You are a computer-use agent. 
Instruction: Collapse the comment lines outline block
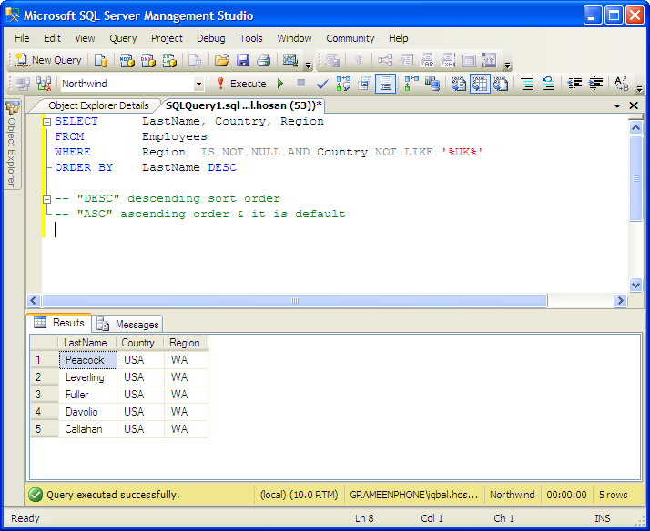click(47, 199)
